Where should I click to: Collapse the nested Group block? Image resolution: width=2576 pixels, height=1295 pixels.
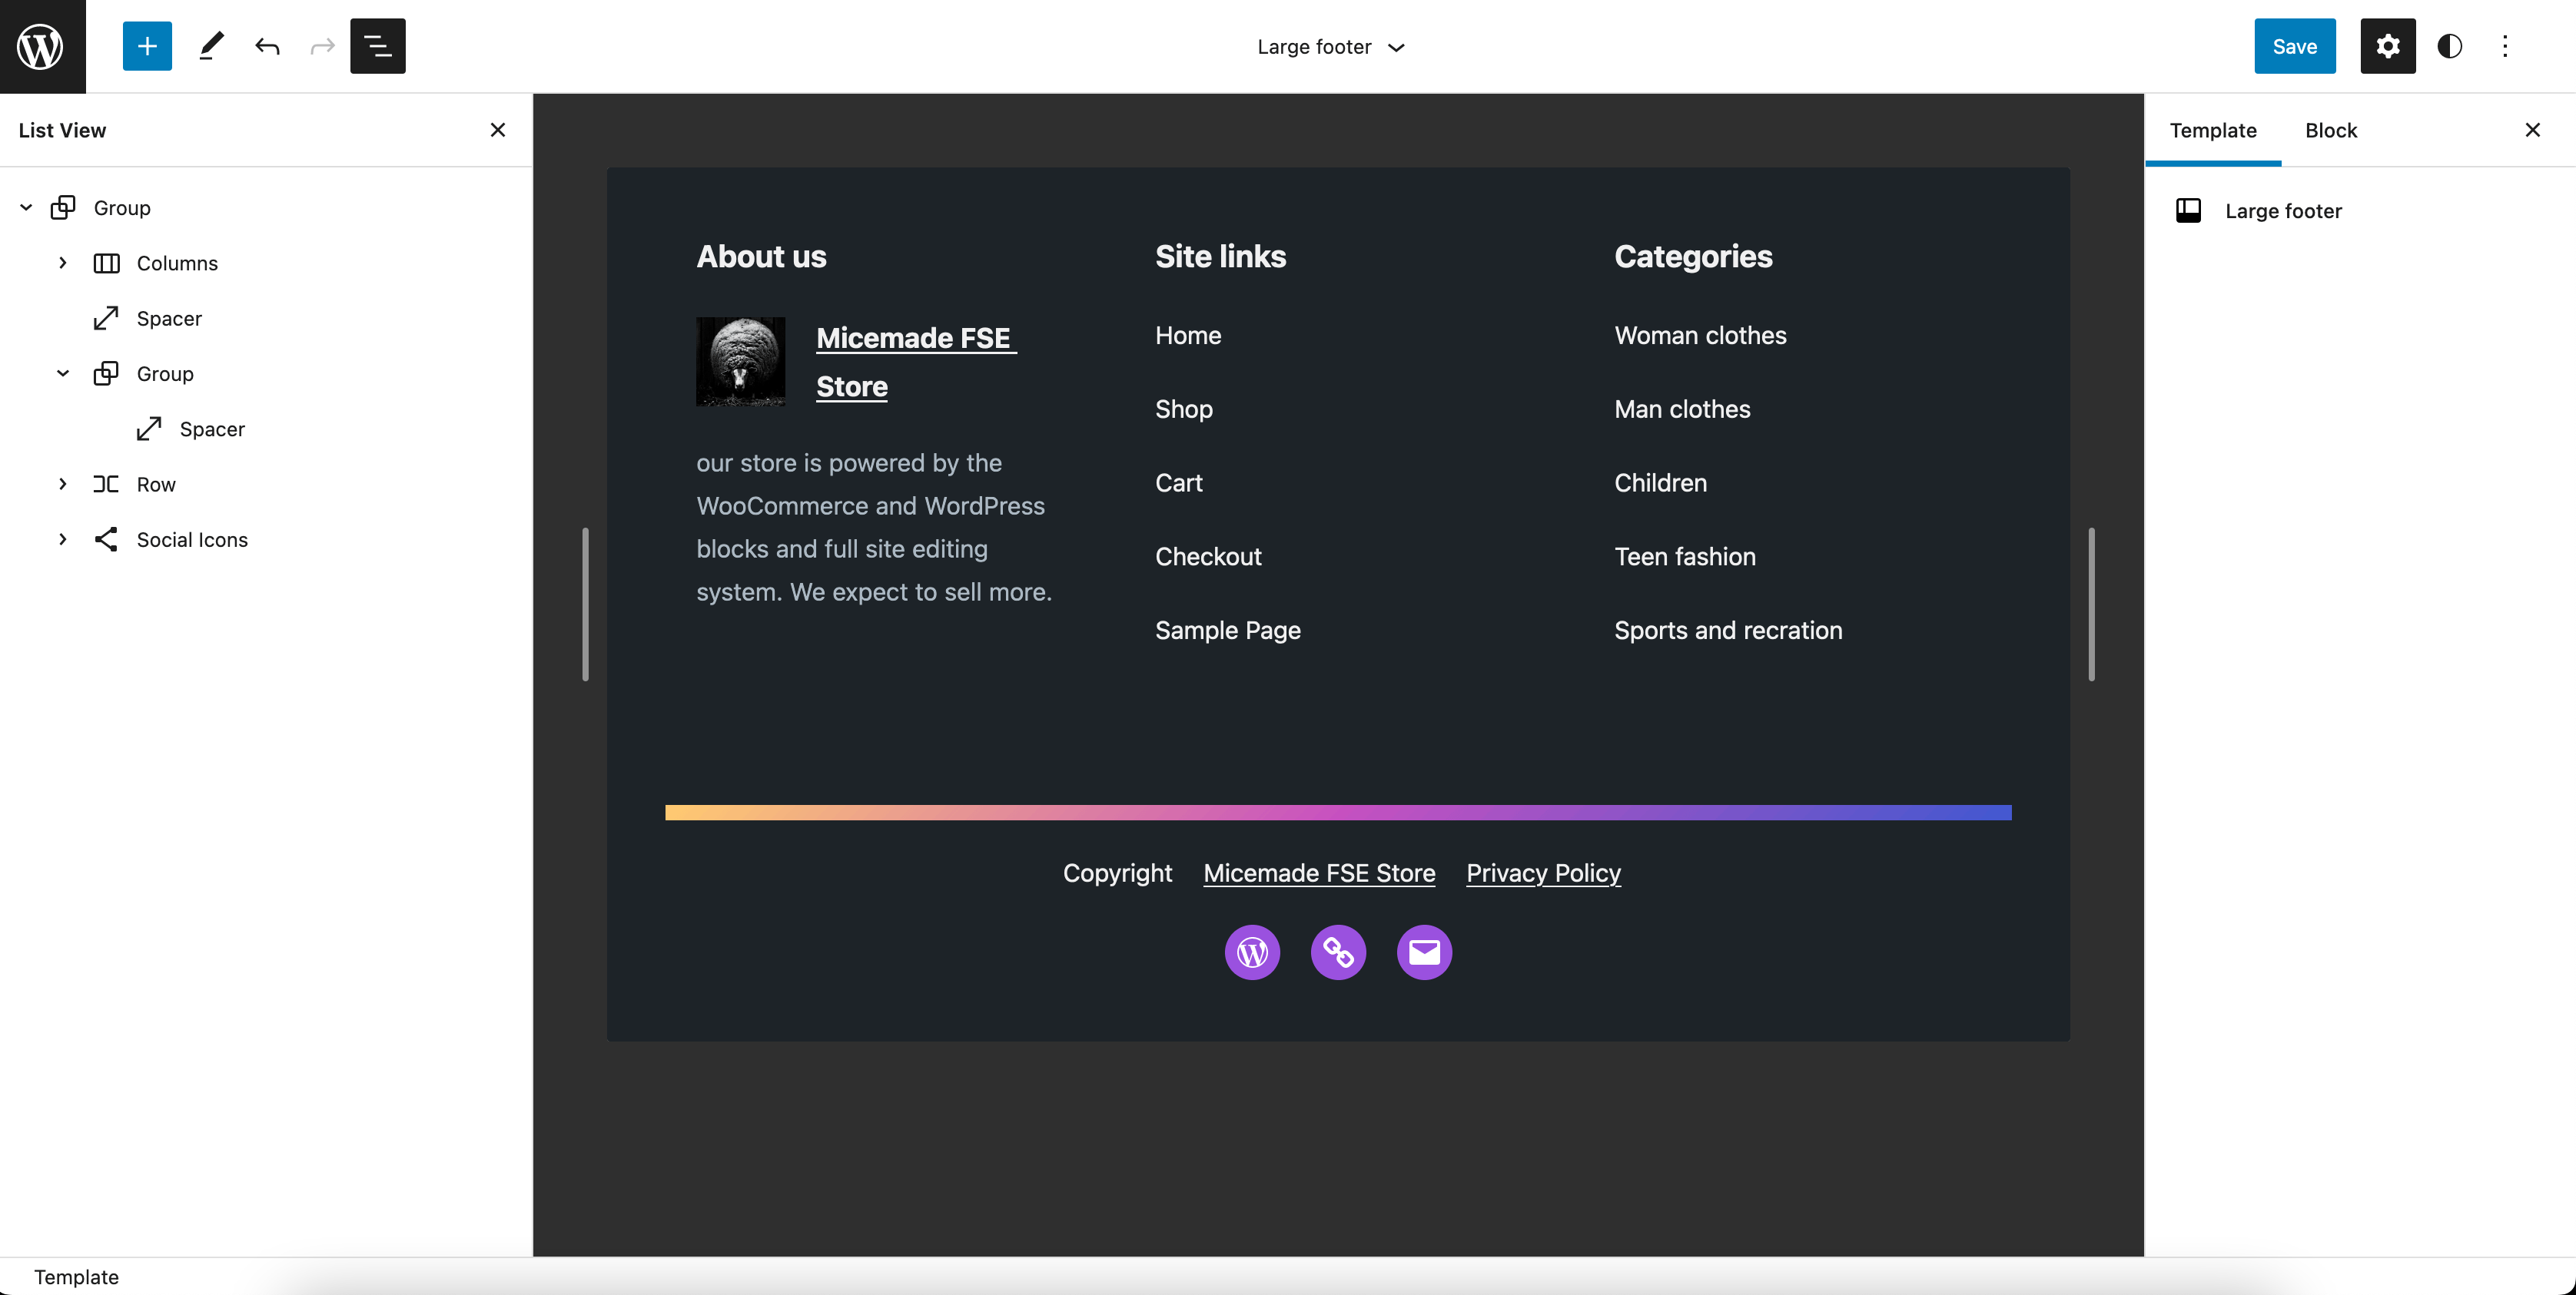tap(63, 374)
